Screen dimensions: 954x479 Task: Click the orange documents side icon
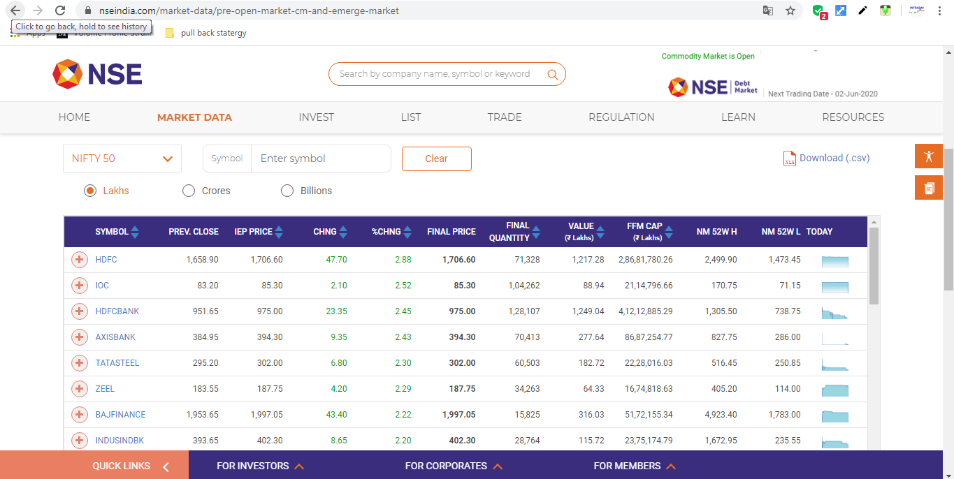929,188
